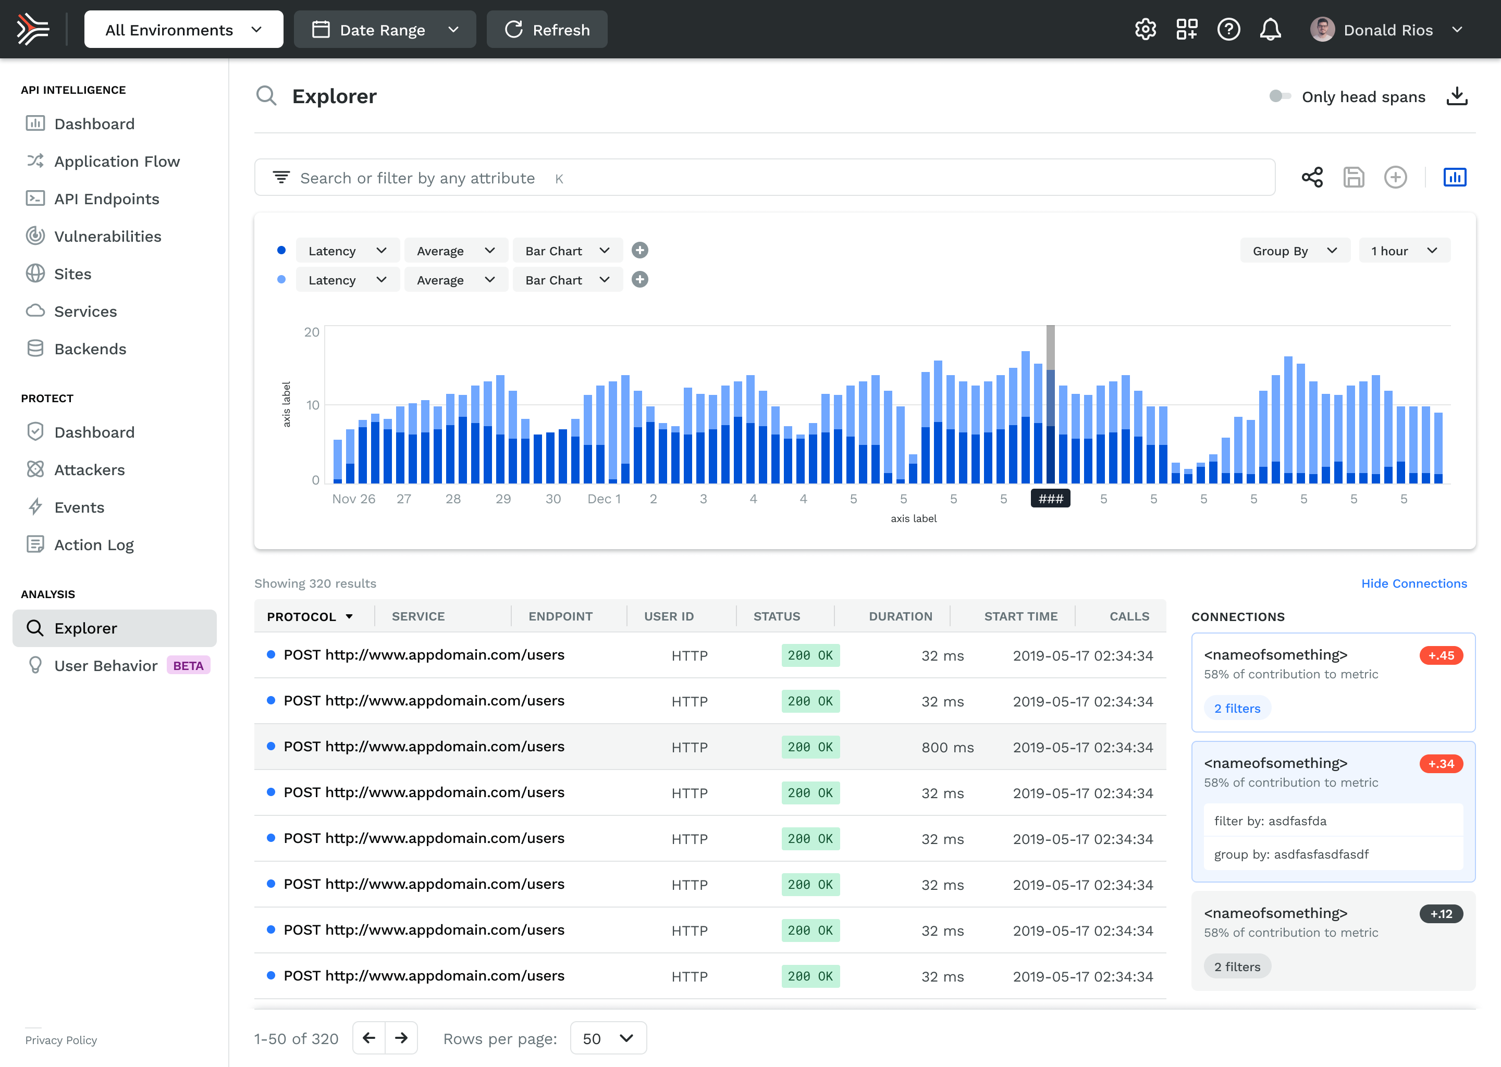
Task: Add series with first row plus icon
Action: [639, 250]
